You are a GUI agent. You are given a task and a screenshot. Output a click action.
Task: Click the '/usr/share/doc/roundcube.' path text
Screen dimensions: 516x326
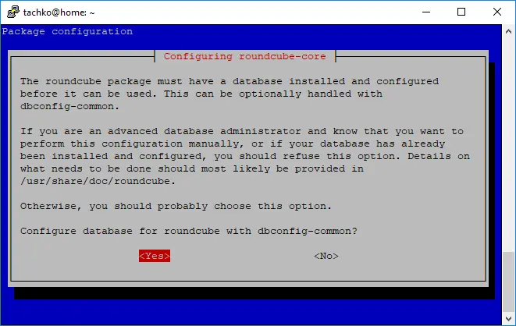point(98,181)
